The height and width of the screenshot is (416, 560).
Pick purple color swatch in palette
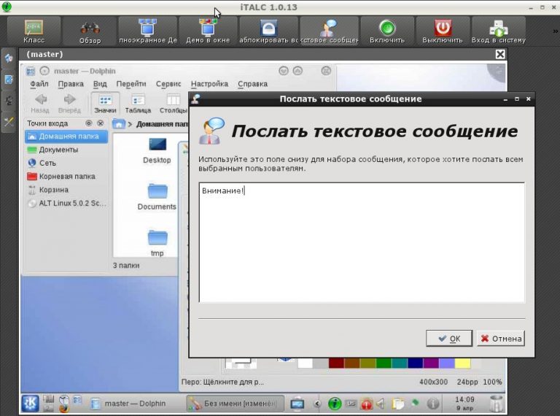tap(431, 363)
